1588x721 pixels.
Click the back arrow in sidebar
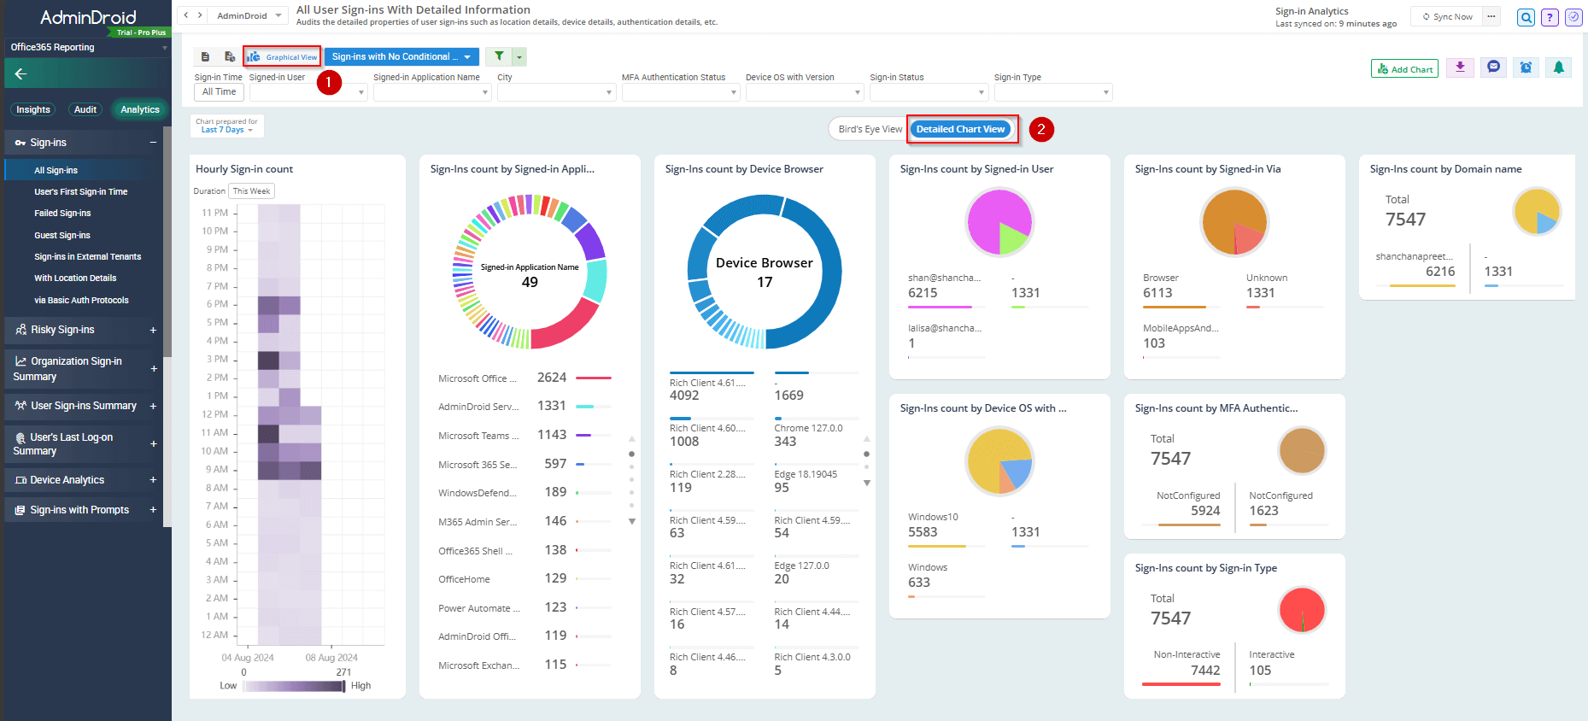21,74
